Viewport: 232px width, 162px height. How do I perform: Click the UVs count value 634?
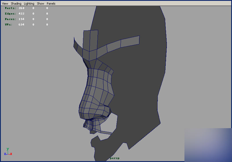(21, 25)
